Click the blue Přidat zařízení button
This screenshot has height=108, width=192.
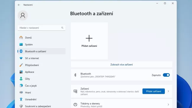[154, 91]
